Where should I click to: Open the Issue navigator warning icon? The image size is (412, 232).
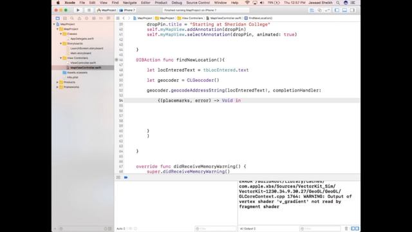[x=79, y=18]
